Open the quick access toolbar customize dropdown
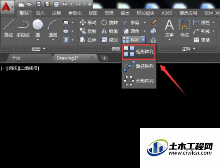 [x=90, y=4]
